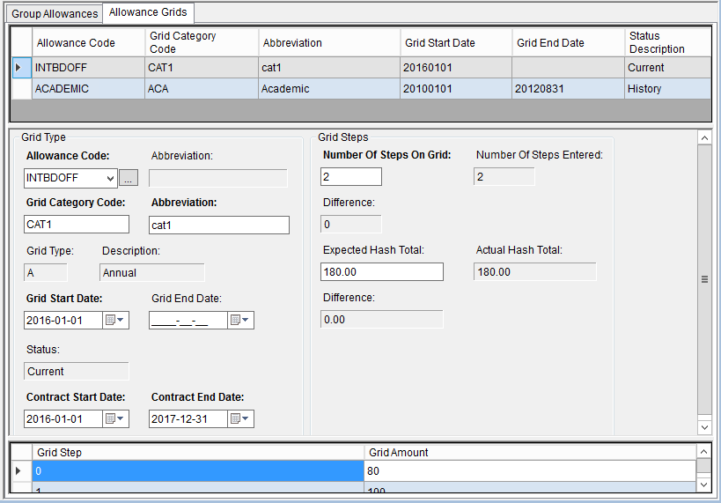721x503 pixels.
Task: Sort by Grid Start Date column header
Action: point(455,42)
